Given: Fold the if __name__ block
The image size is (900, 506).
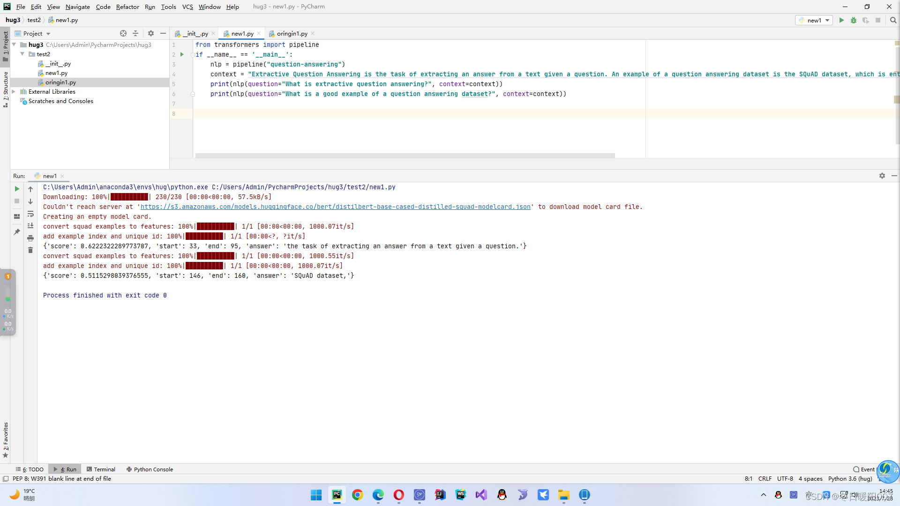Looking at the screenshot, I should pyautogui.click(x=193, y=54).
